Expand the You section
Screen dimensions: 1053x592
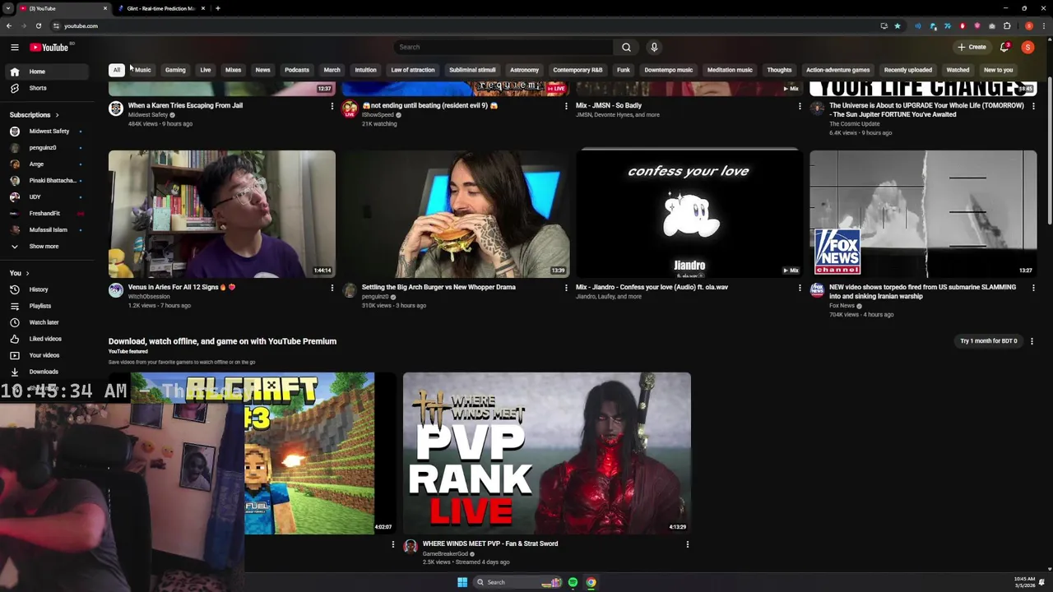pos(19,273)
